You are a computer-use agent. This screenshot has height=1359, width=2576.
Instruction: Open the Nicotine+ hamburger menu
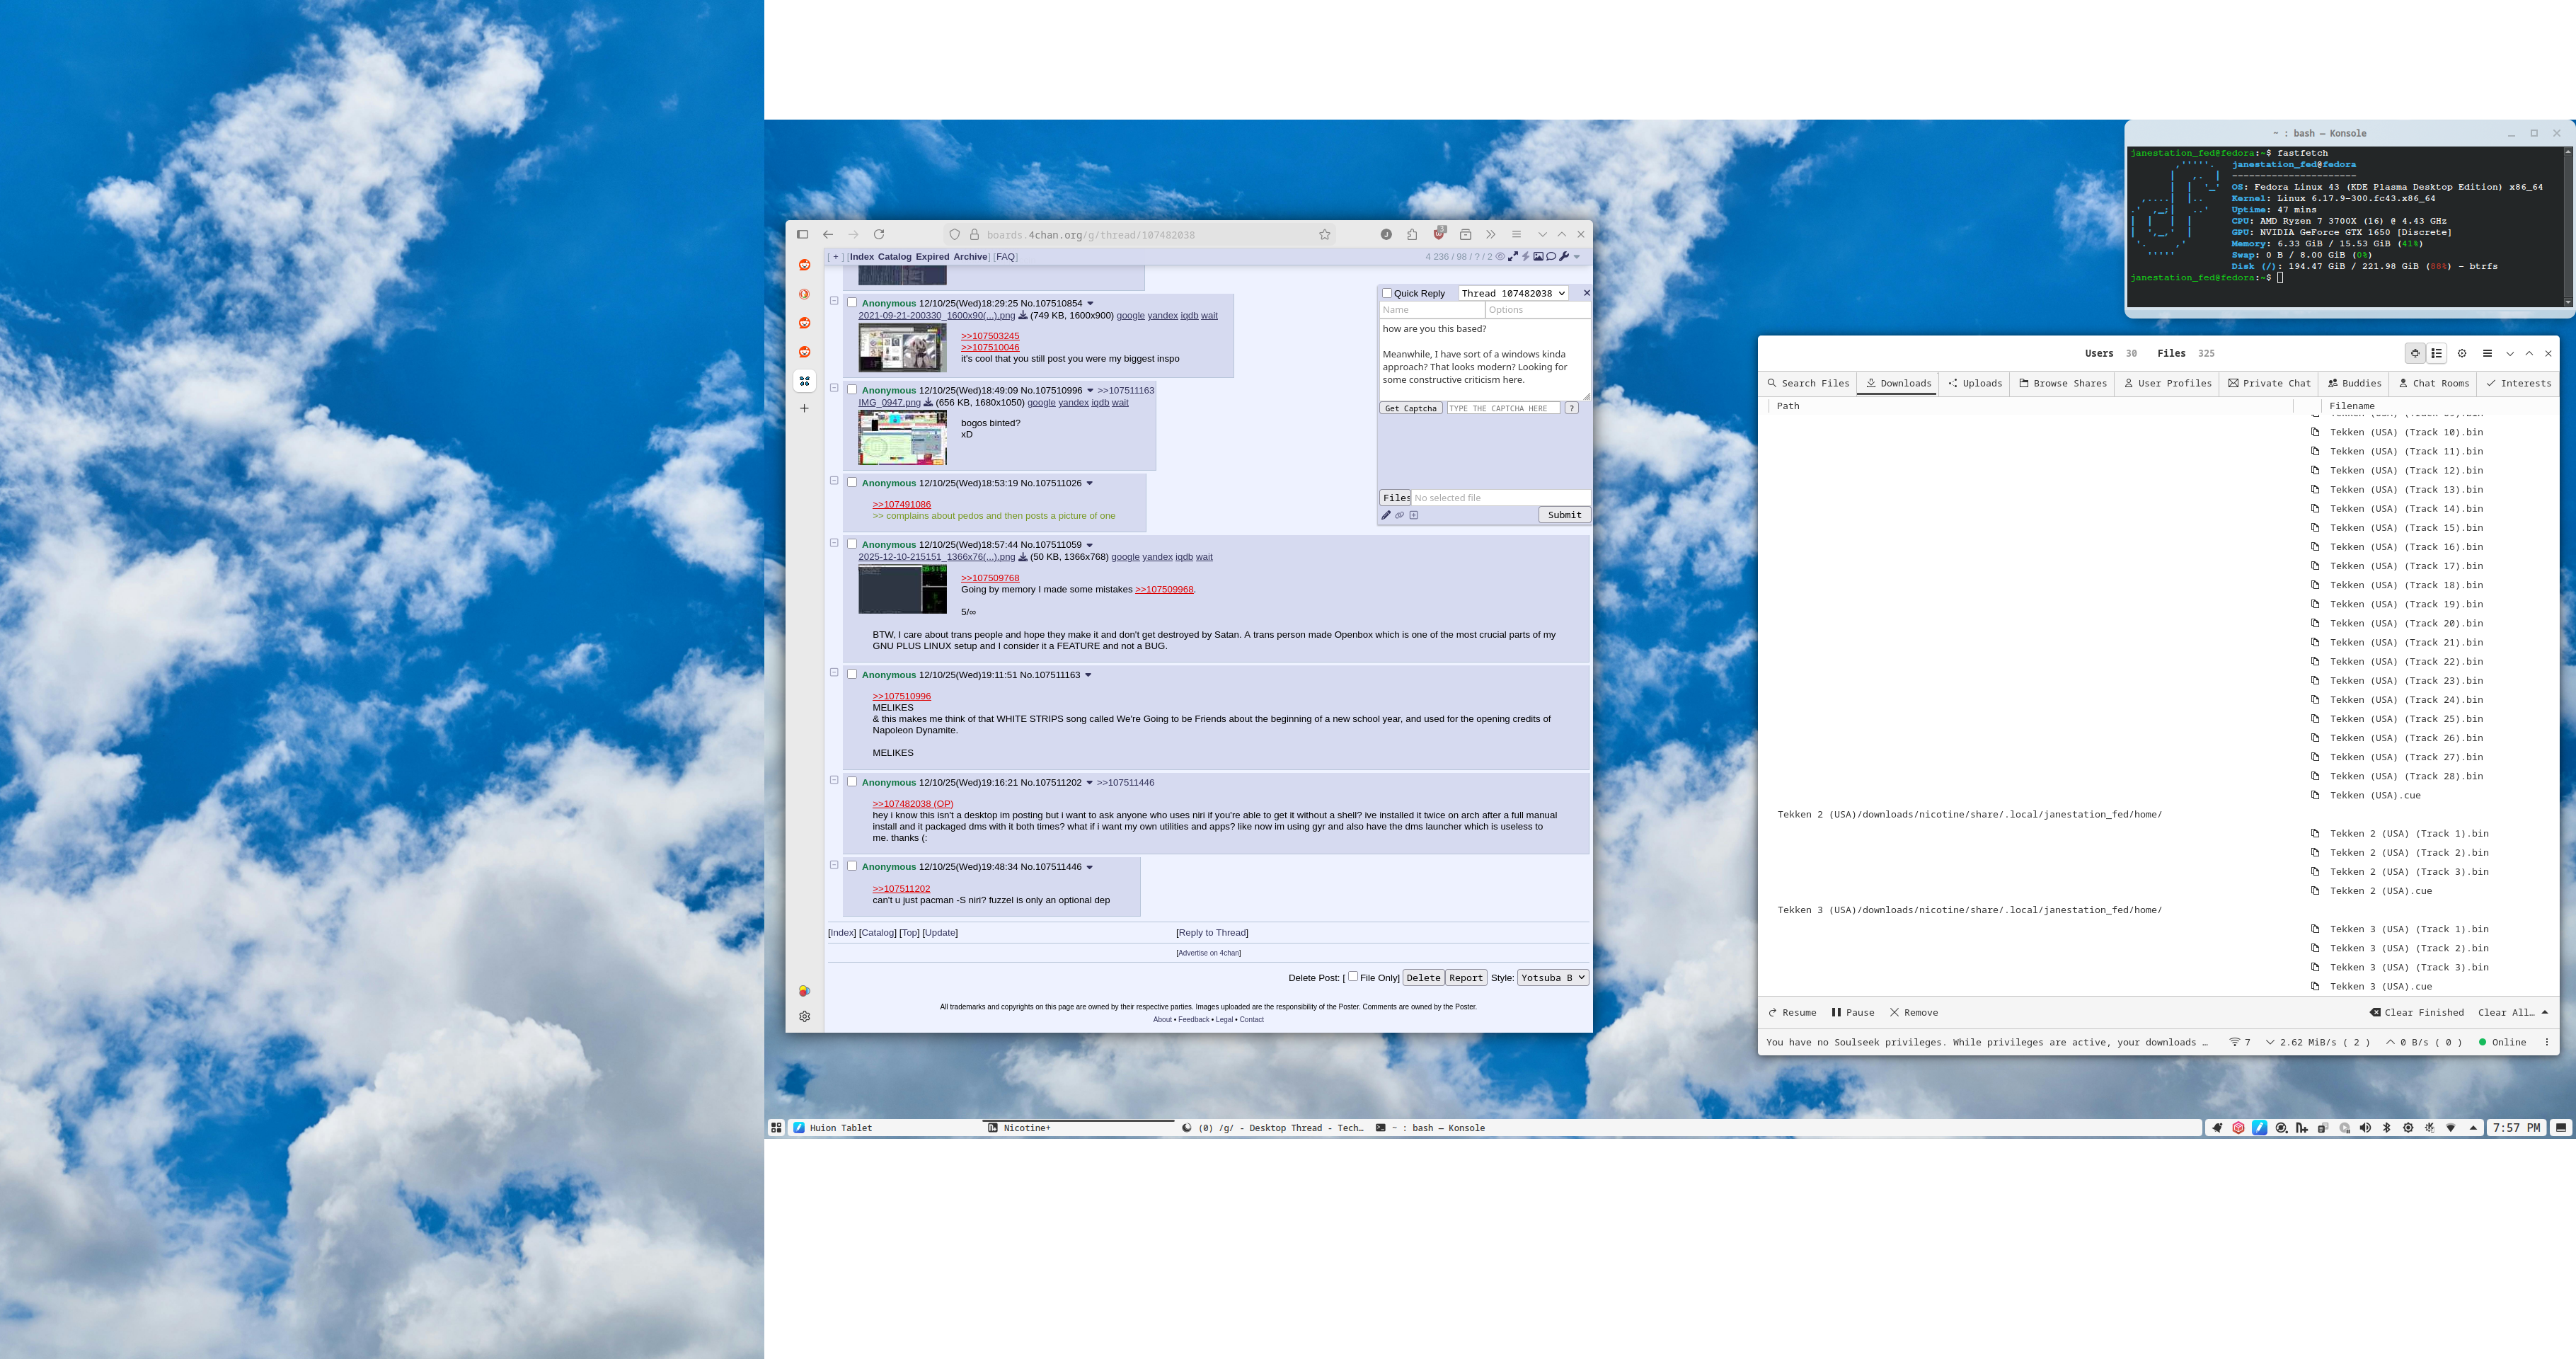tap(2487, 353)
